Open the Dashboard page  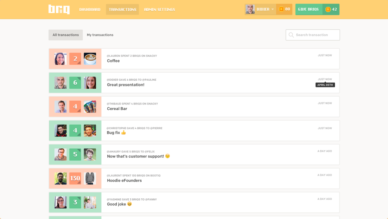click(x=90, y=10)
